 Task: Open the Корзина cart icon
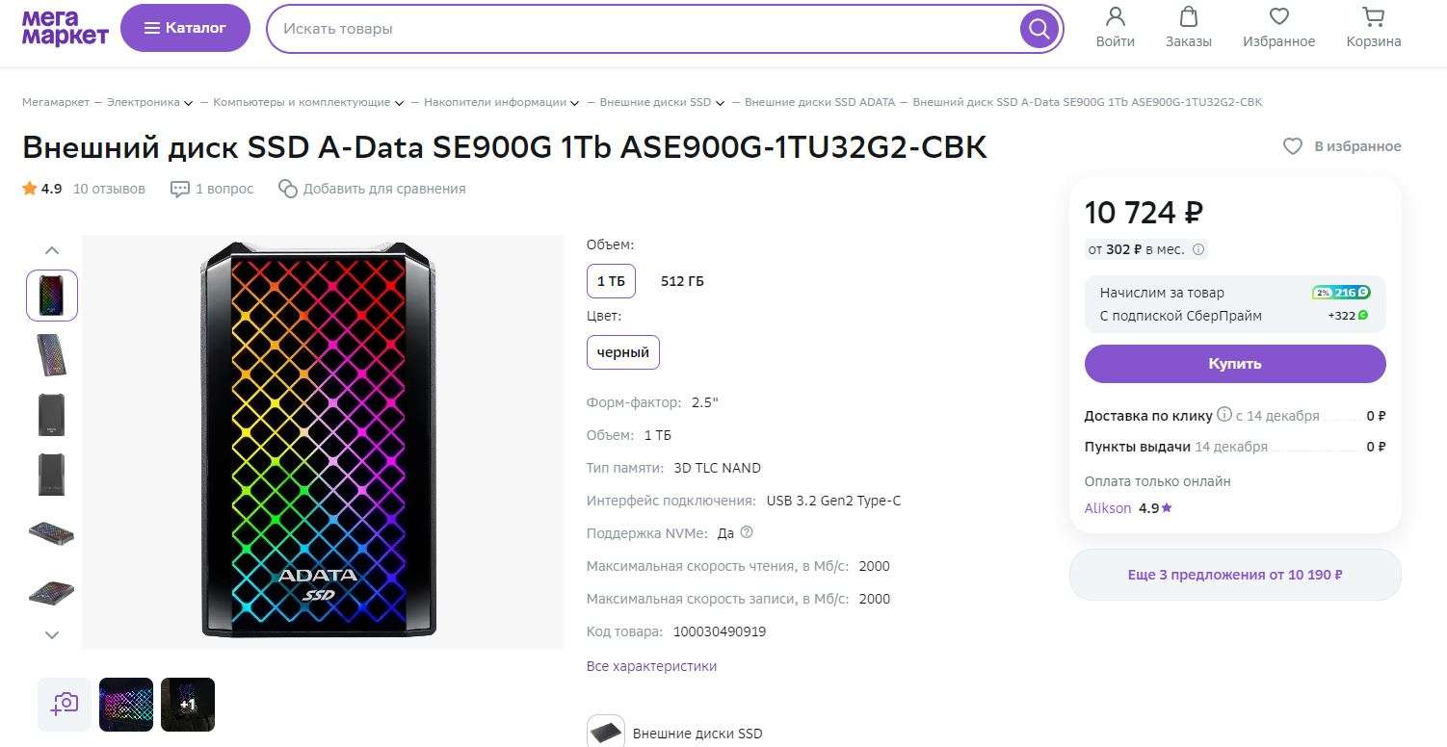(1373, 17)
